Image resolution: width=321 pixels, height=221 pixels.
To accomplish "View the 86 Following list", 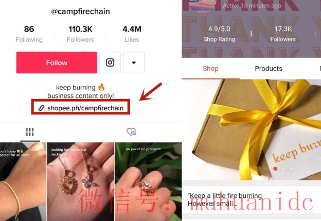I will pyautogui.click(x=29, y=34).
